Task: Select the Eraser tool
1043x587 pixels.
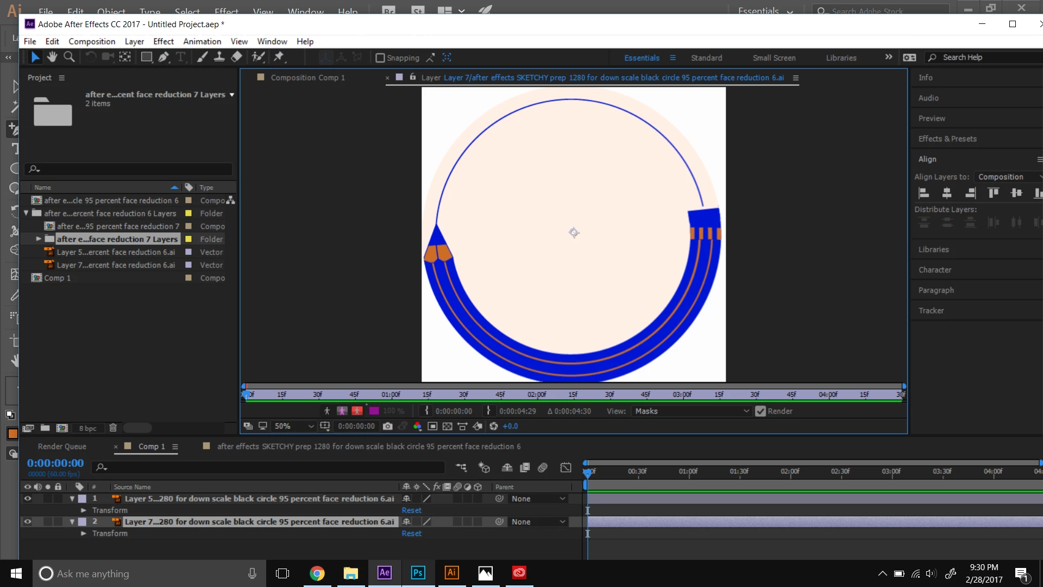Action: (237, 57)
